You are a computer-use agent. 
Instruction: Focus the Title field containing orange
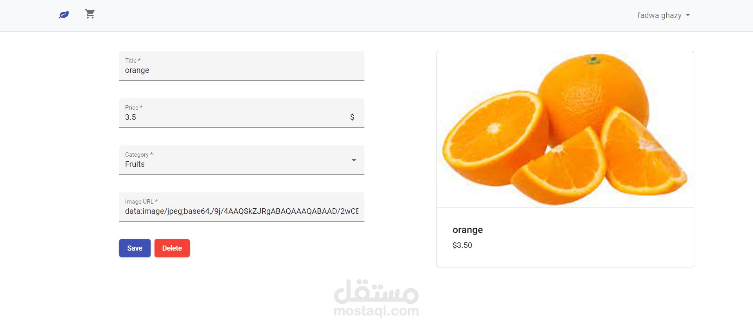point(242,66)
